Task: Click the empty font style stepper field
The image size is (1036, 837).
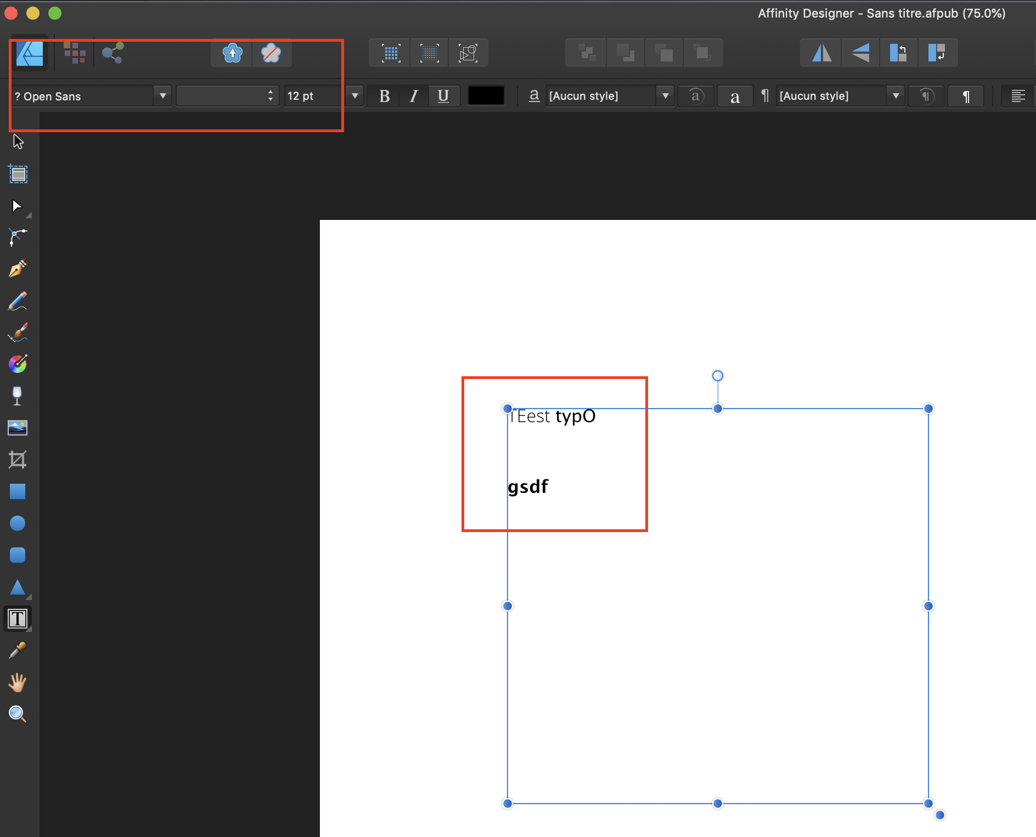Action: coord(227,96)
